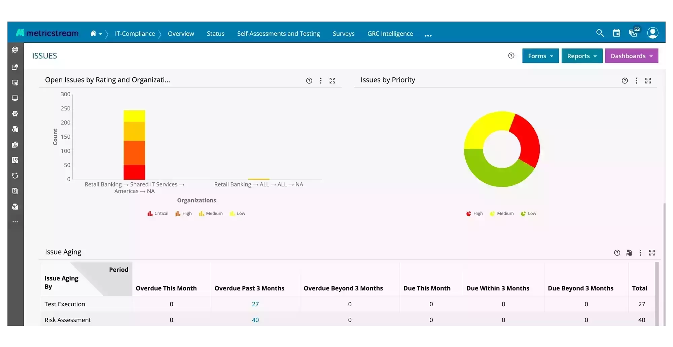Toggle Low in Issues by Priority legend
673x347 pixels.
click(x=529, y=213)
